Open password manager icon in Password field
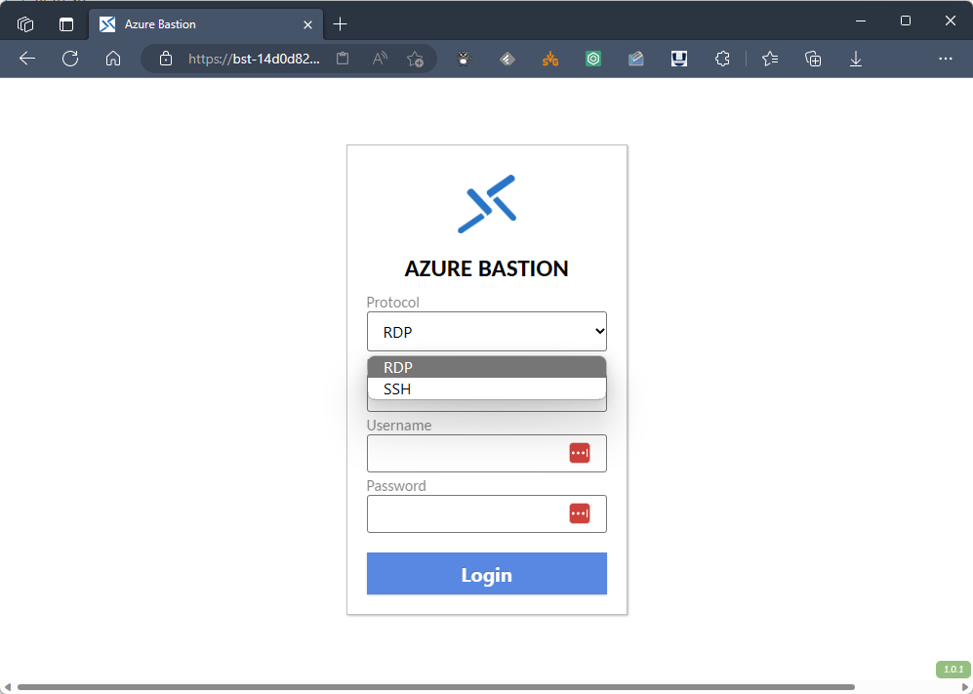The image size is (973, 694). [580, 514]
